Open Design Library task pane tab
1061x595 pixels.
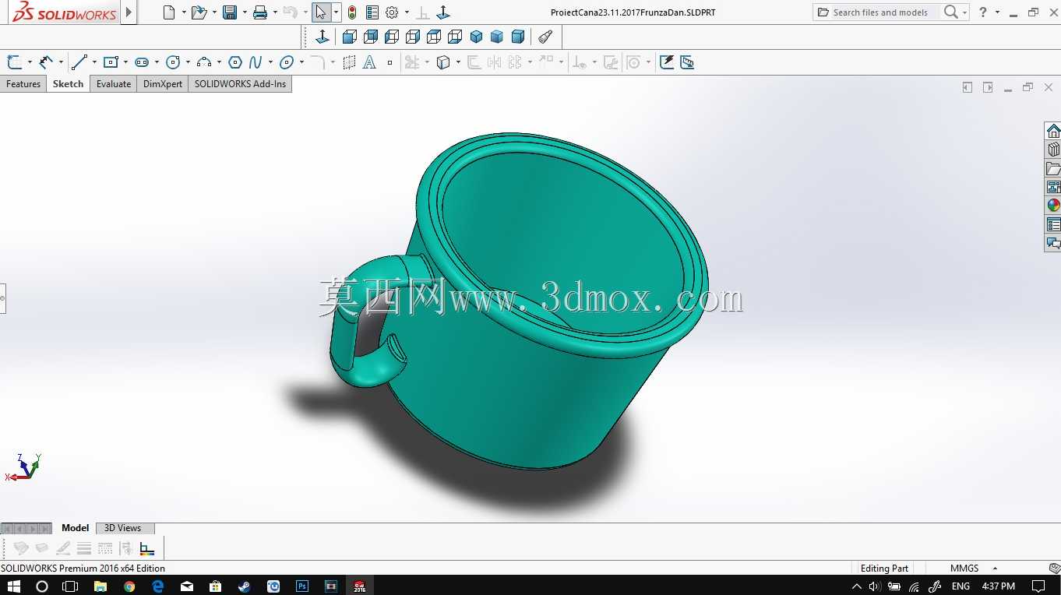coord(1053,150)
